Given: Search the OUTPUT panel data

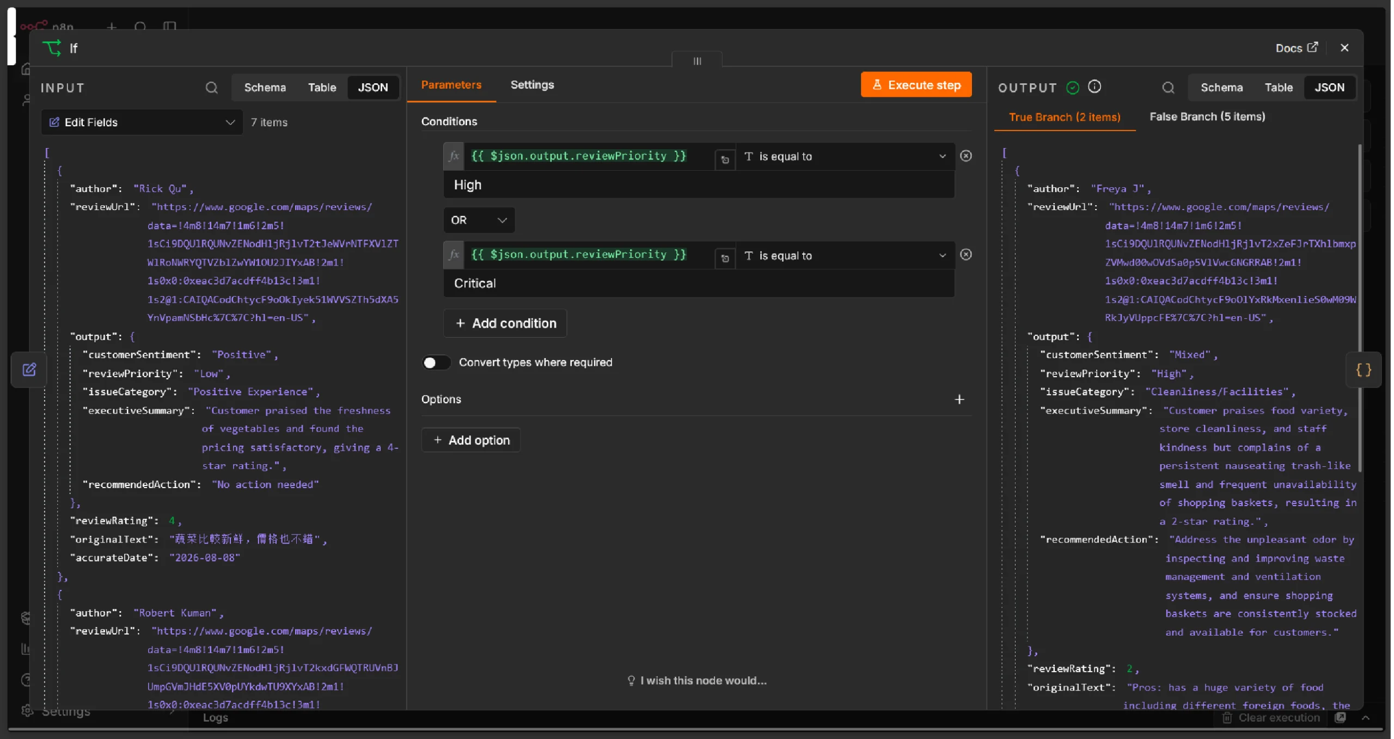Looking at the screenshot, I should pyautogui.click(x=1167, y=88).
